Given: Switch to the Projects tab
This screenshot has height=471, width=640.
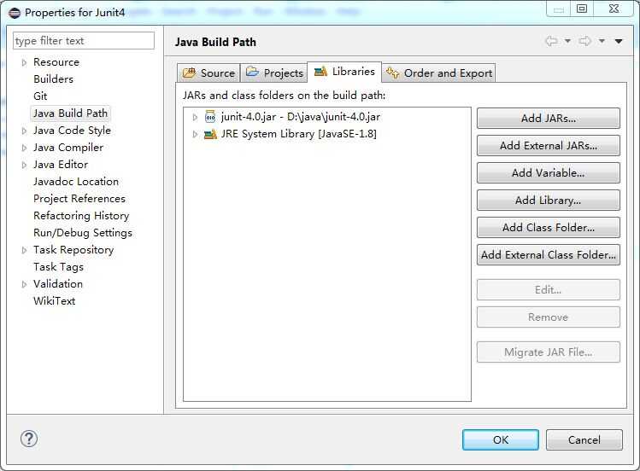Looking at the screenshot, I should 274,73.
